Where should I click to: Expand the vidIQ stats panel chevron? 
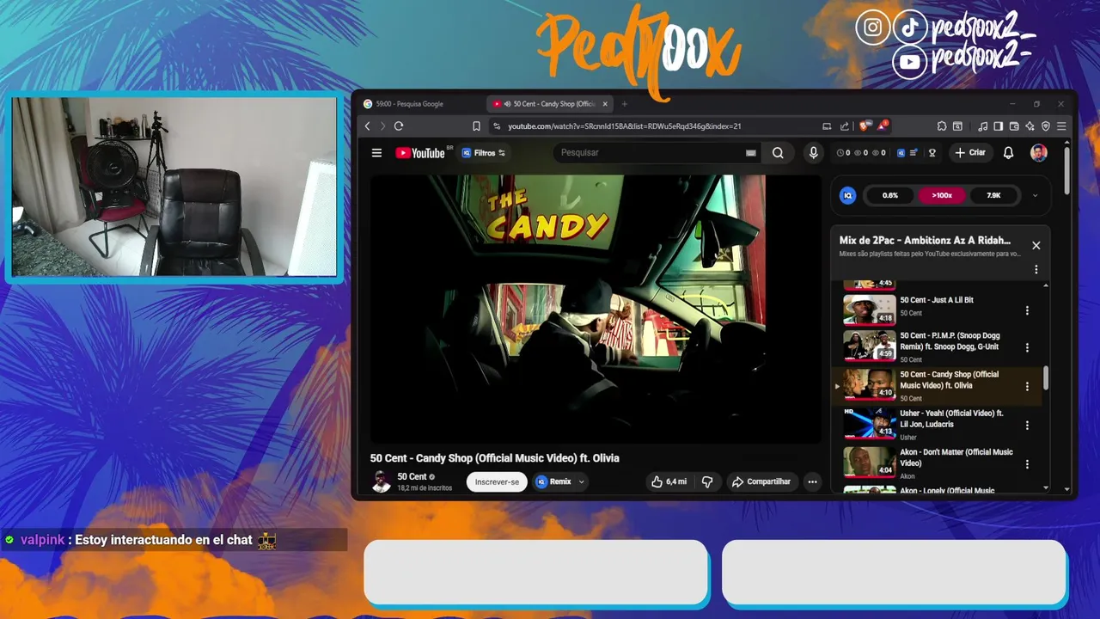click(1035, 195)
